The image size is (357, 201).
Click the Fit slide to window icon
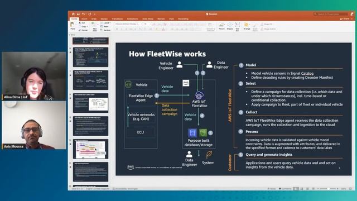[x=350, y=189]
